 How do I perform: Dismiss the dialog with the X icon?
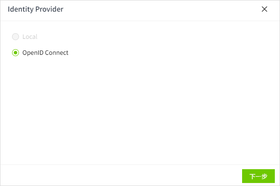264,9
